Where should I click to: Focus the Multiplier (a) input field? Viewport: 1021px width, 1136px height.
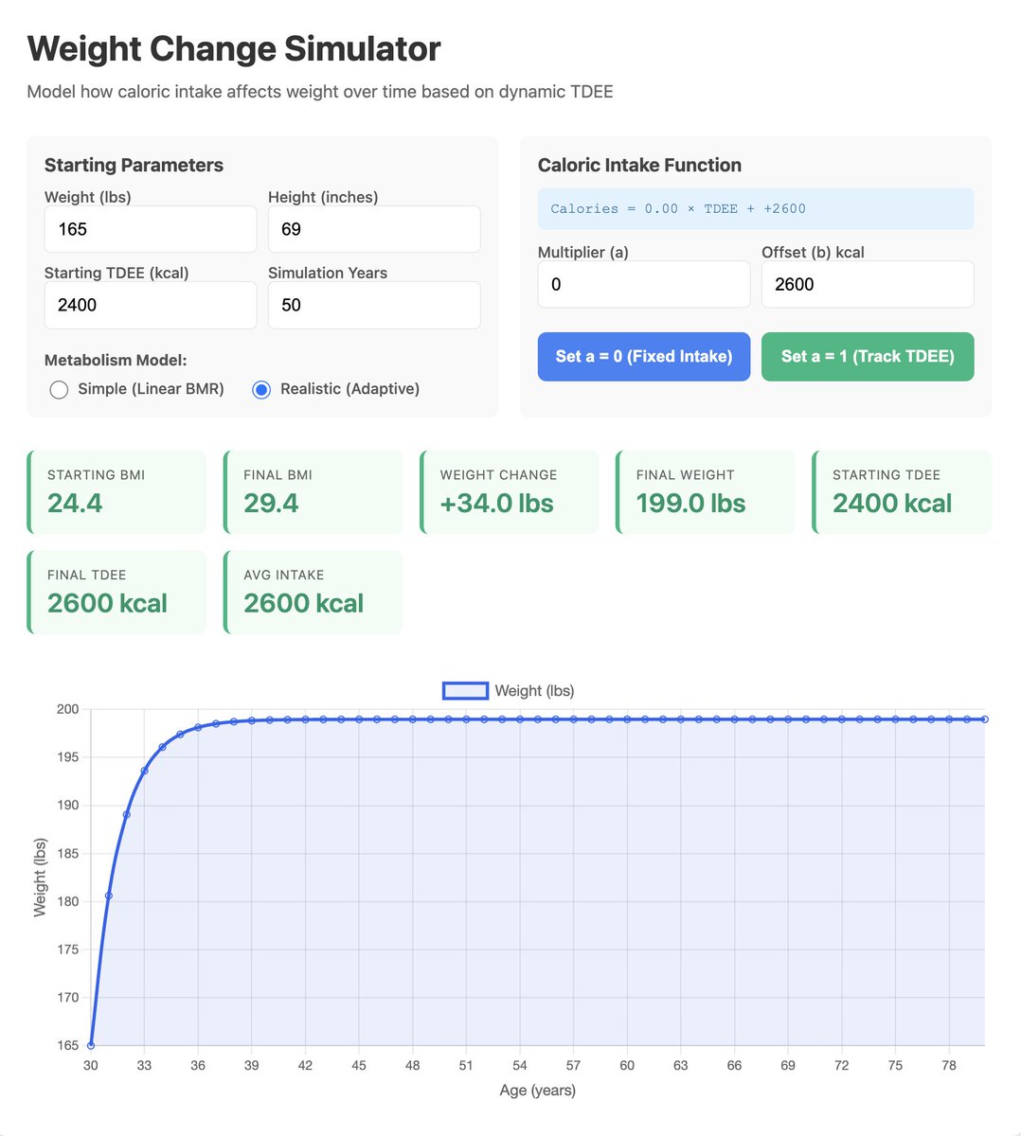pos(644,284)
